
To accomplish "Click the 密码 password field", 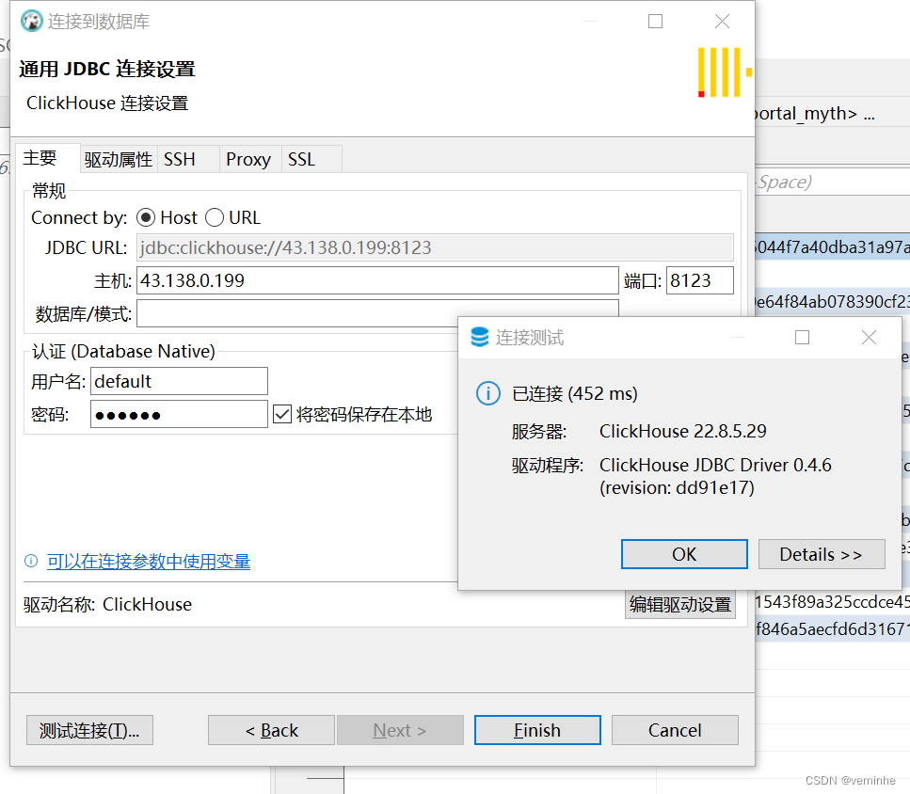I will click(x=179, y=414).
